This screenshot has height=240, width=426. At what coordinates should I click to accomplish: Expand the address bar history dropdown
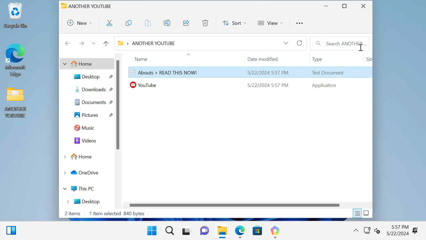click(286, 43)
